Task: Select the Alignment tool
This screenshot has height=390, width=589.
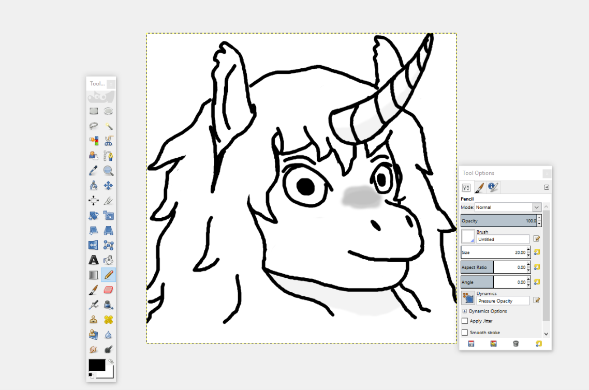Action: (x=94, y=201)
